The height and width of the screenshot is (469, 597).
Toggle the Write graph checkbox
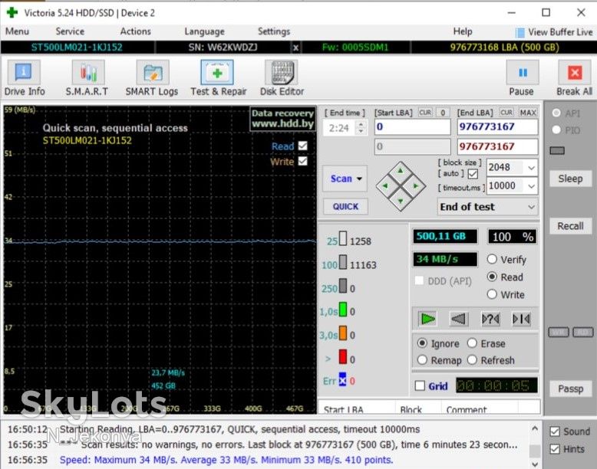click(x=302, y=161)
